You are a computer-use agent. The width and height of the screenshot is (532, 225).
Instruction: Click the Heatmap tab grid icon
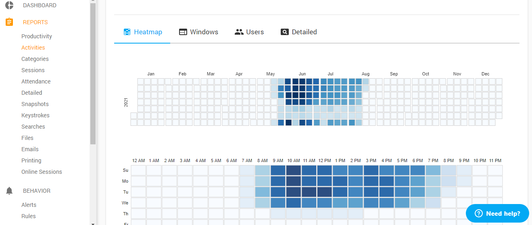(127, 32)
